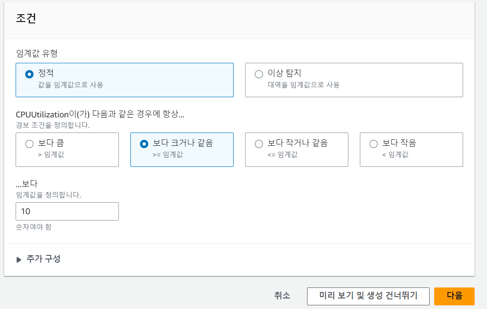The width and height of the screenshot is (487, 309).
Task: Click the CPUUtilization condition heading text
Action: click(x=100, y=114)
